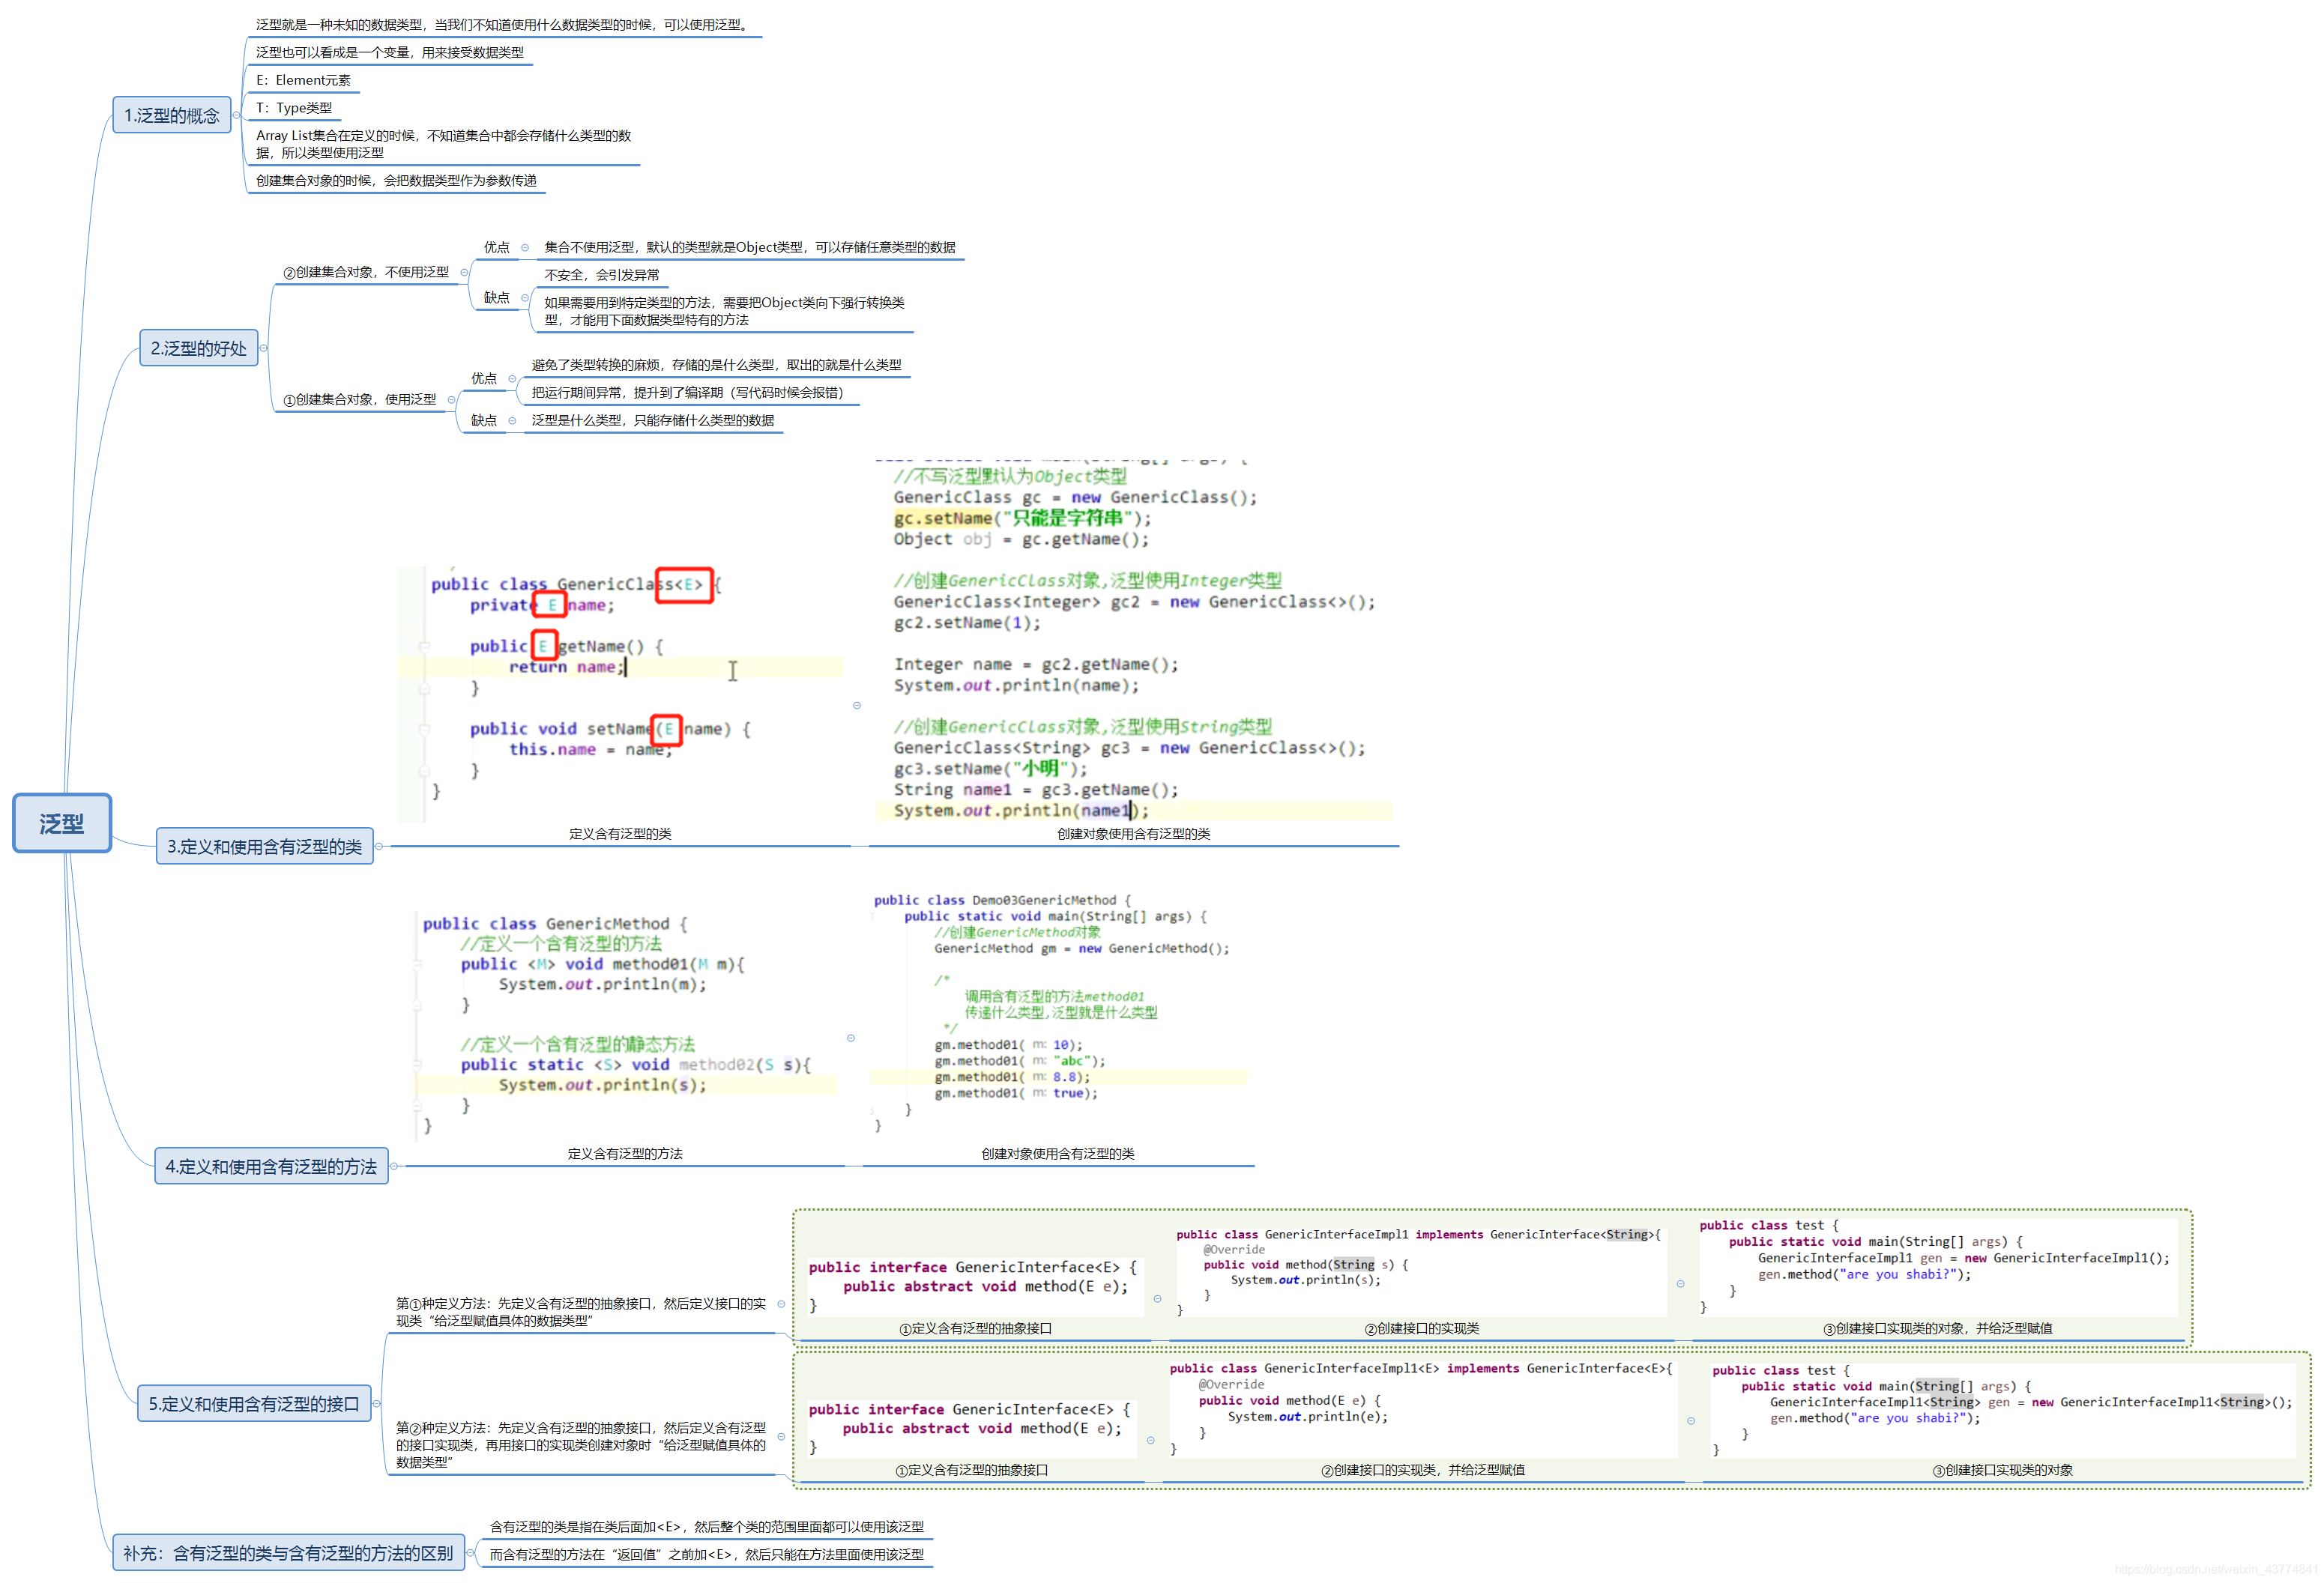Click the 第②种定义方法 description text
Image resolution: width=2324 pixels, height=1583 pixels.
tap(580, 1444)
